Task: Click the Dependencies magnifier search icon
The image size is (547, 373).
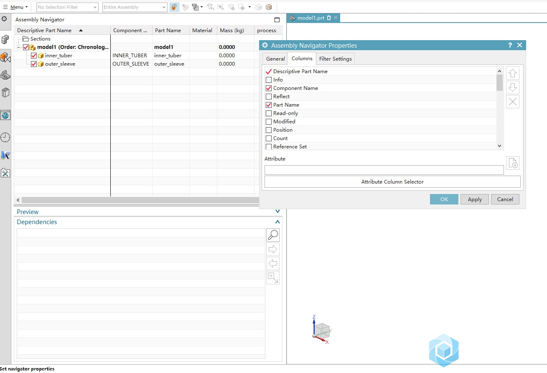Action: point(273,235)
